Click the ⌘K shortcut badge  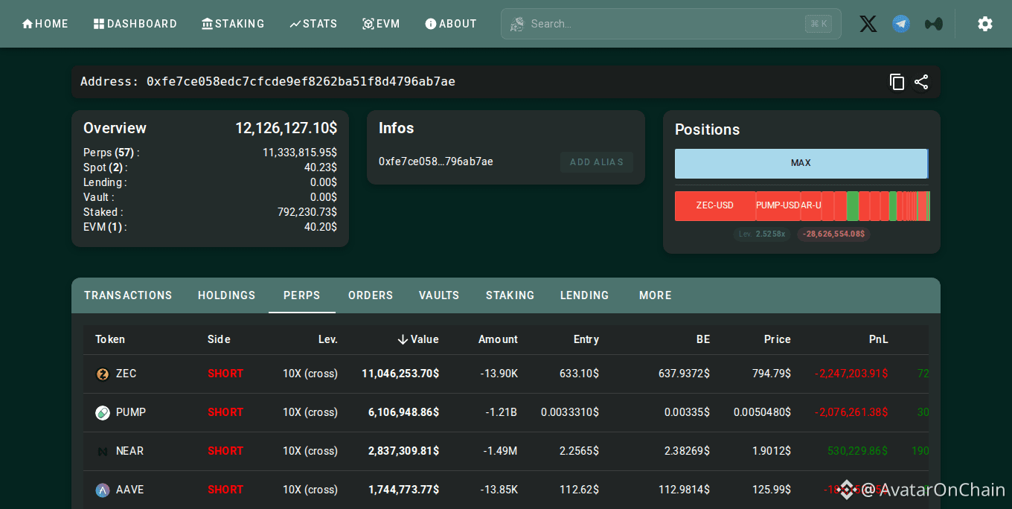[x=819, y=24]
